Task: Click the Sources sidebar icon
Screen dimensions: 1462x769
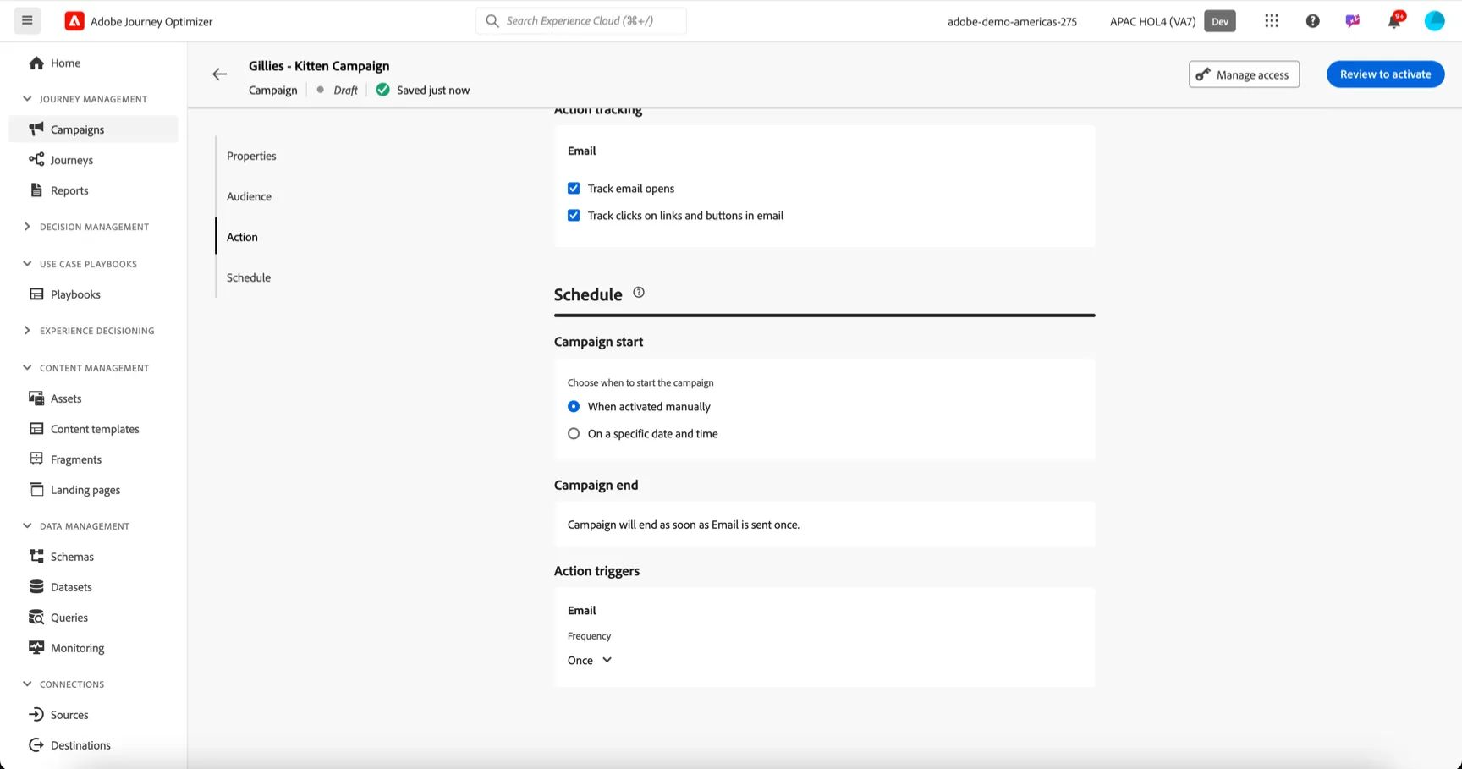Action: (x=36, y=714)
